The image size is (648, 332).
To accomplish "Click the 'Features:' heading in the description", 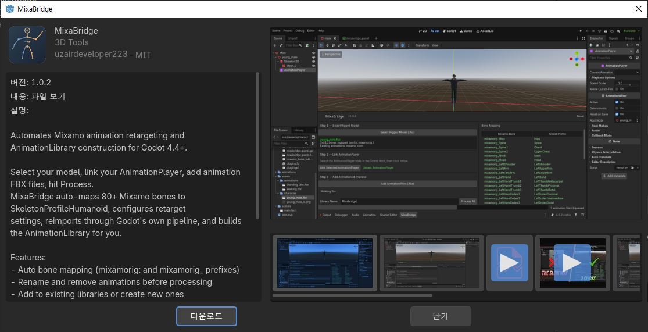I will point(28,258).
